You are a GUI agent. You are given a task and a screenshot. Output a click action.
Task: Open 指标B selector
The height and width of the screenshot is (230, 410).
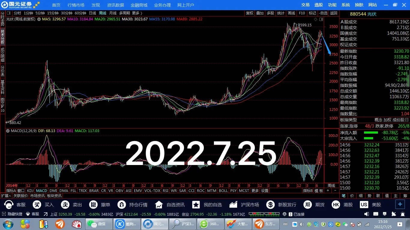[308, 190]
